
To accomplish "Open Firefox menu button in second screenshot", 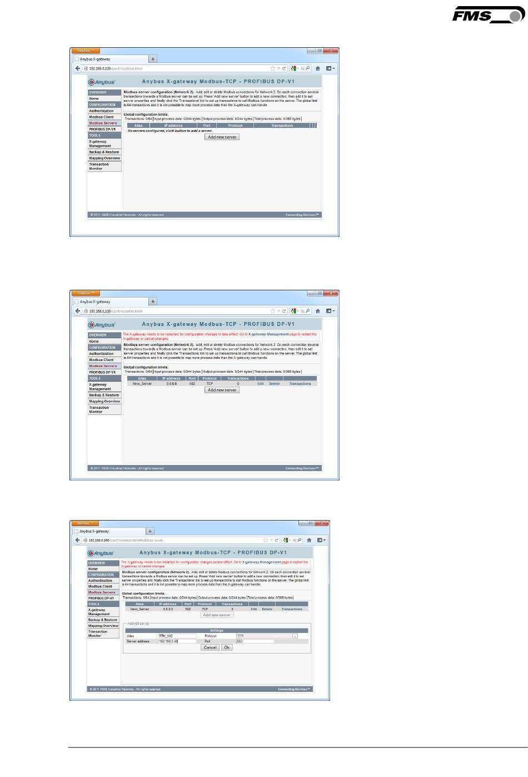I will (x=86, y=293).
